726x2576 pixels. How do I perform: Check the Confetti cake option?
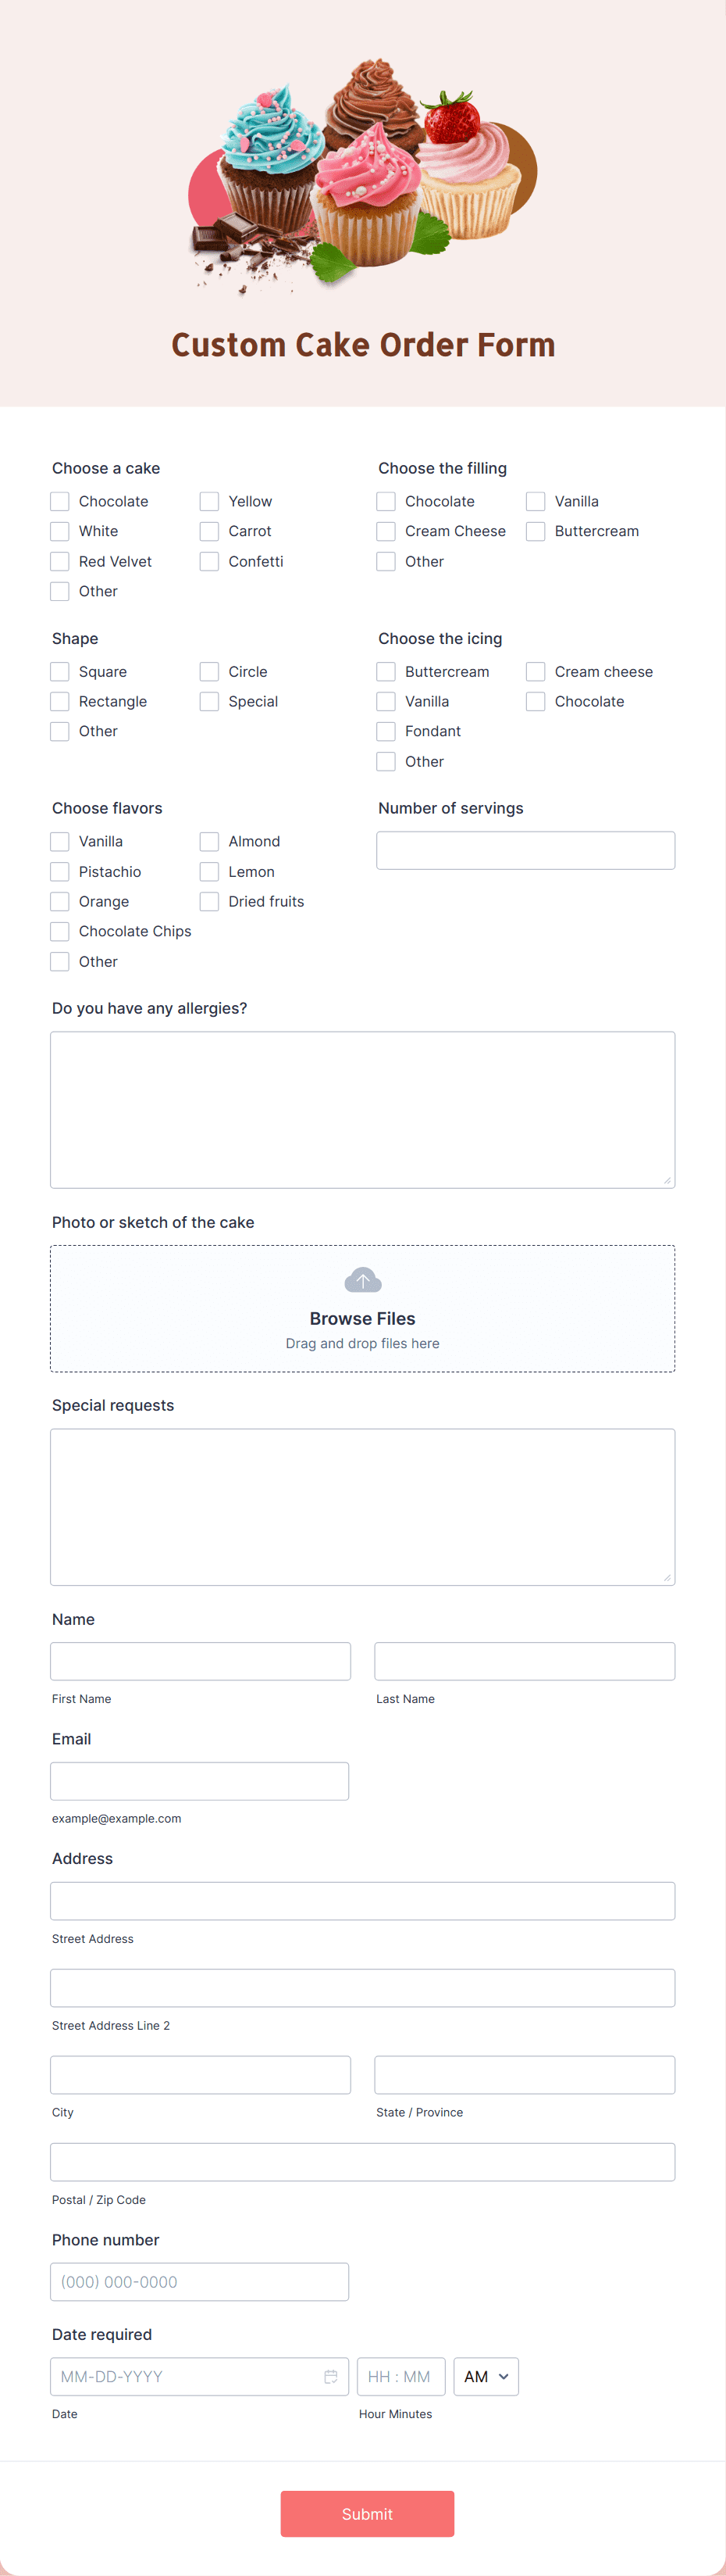tap(210, 561)
